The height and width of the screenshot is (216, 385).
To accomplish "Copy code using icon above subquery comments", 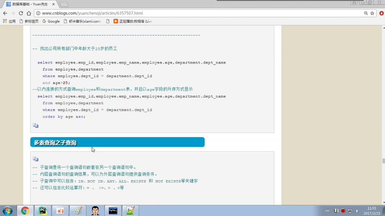I will 35,159.
